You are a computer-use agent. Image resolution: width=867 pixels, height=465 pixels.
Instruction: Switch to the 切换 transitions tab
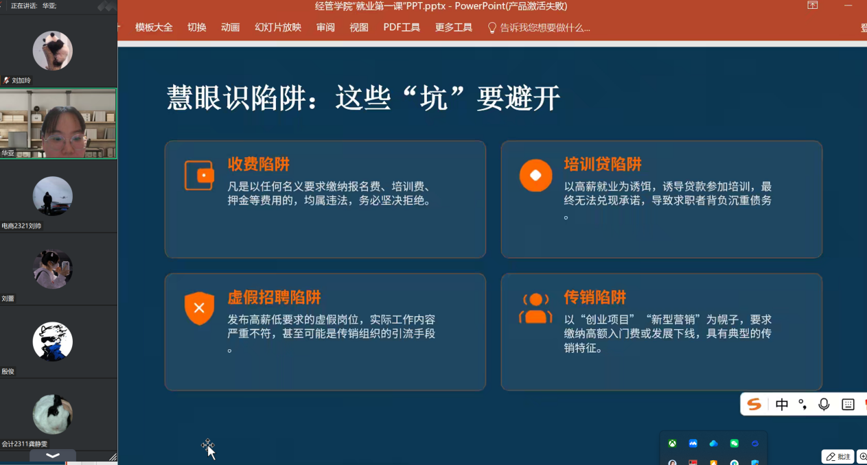click(197, 27)
